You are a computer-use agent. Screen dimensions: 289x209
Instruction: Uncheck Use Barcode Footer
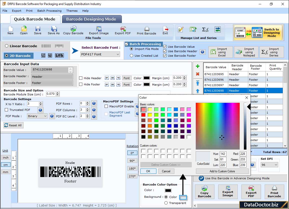165,56
